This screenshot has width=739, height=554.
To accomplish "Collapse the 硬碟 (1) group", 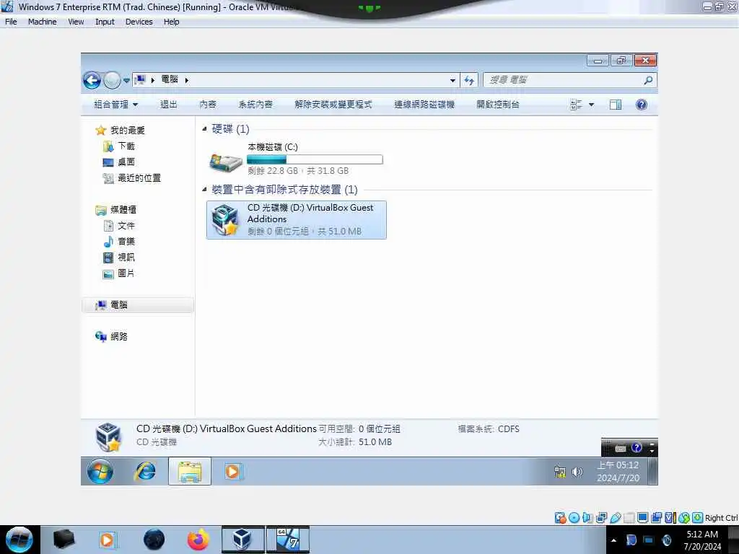I will tap(204, 128).
